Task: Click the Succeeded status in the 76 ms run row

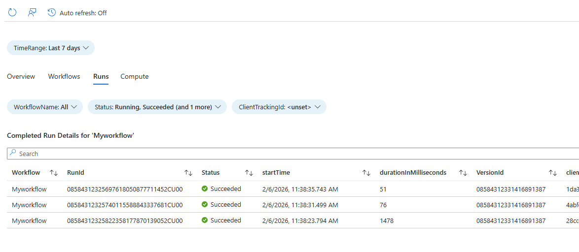Action: pos(225,205)
